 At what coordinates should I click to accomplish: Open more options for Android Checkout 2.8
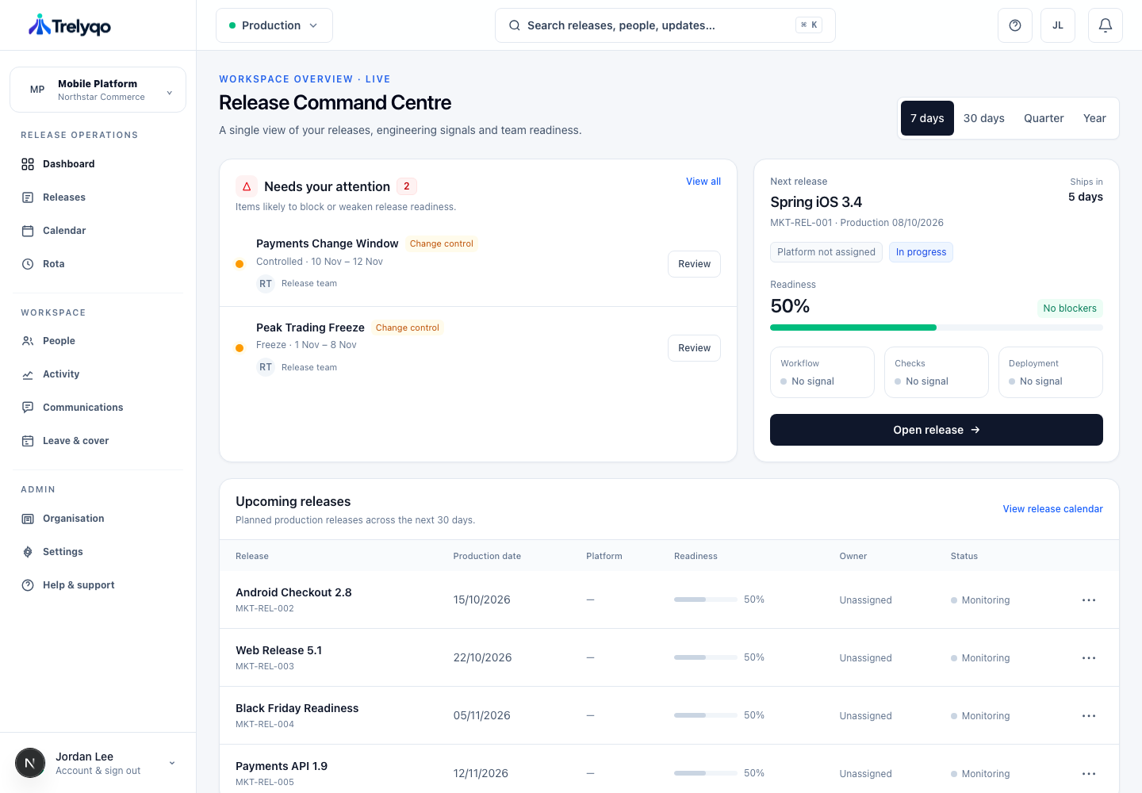1089,600
